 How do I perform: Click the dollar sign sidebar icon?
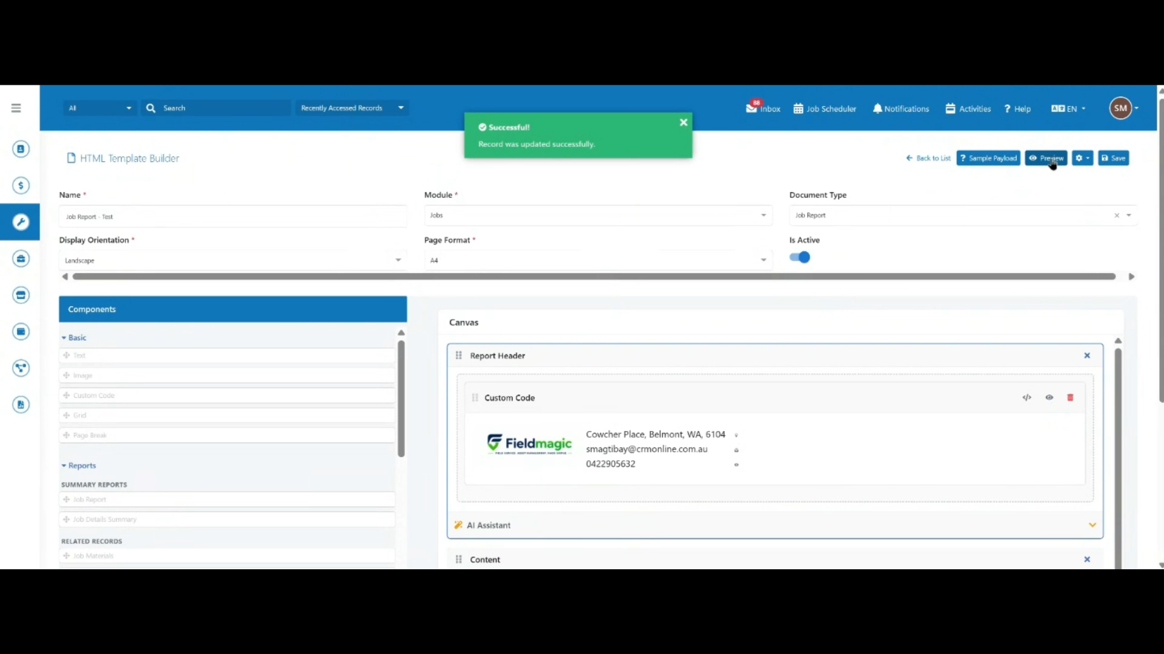point(21,185)
